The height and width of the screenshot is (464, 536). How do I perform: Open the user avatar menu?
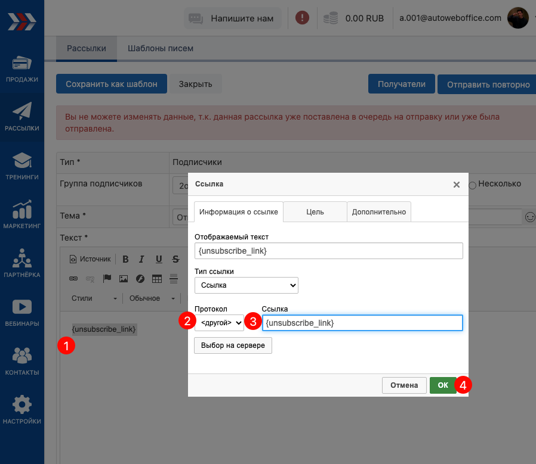point(518,18)
